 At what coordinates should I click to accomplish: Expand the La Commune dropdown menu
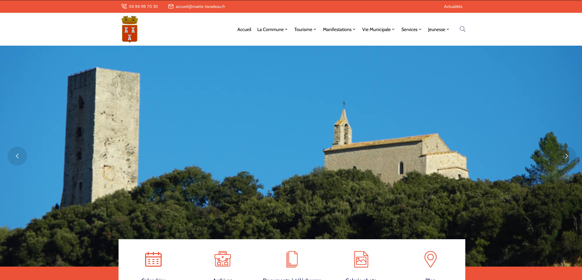[272, 30]
